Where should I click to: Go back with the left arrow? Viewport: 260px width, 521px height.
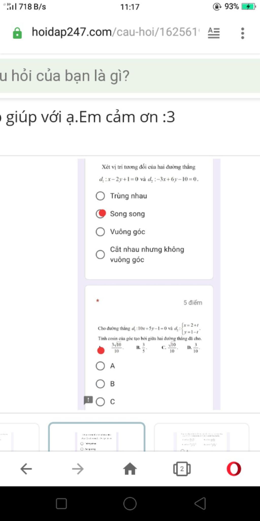coord(26,469)
